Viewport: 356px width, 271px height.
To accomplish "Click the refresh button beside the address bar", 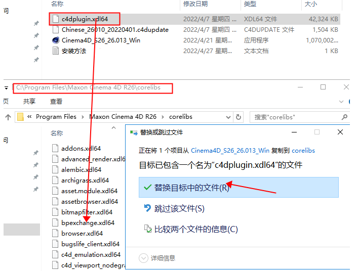I will click(238, 117).
